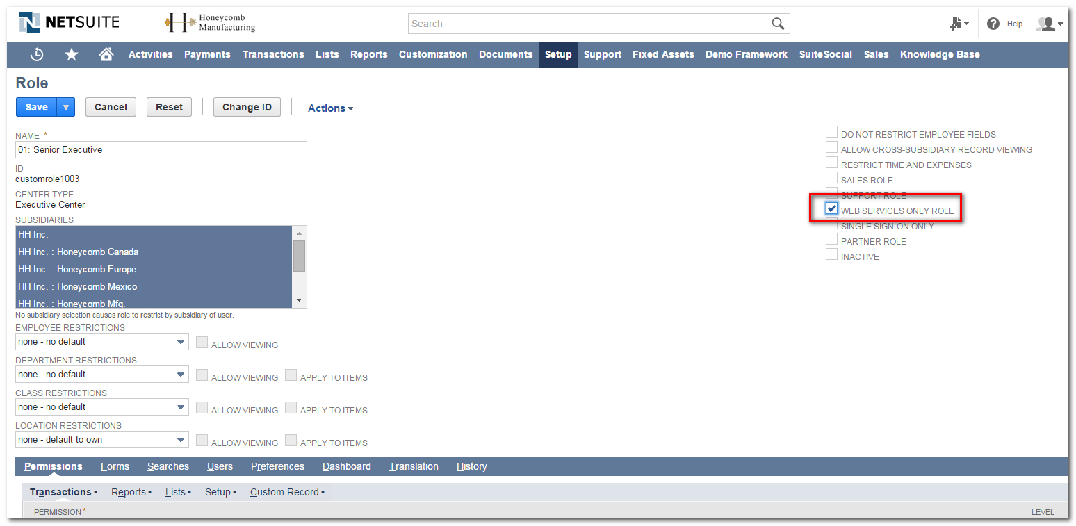Toggle the Sales Role checkbox
1076x526 pixels.
pyautogui.click(x=831, y=178)
